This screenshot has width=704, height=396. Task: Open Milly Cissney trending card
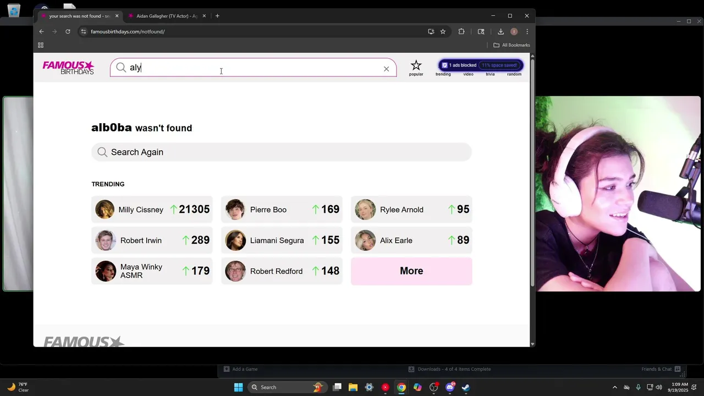[152, 210]
